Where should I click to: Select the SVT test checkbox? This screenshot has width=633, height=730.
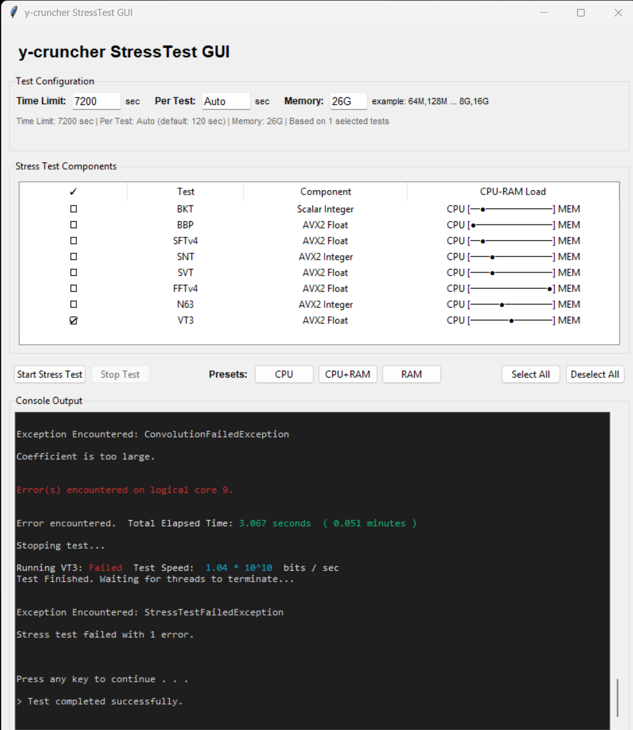pyautogui.click(x=74, y=272)
